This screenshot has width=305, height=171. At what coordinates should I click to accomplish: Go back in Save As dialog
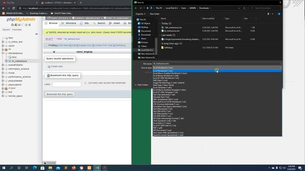pyautogui.click(x=136, y=8)
